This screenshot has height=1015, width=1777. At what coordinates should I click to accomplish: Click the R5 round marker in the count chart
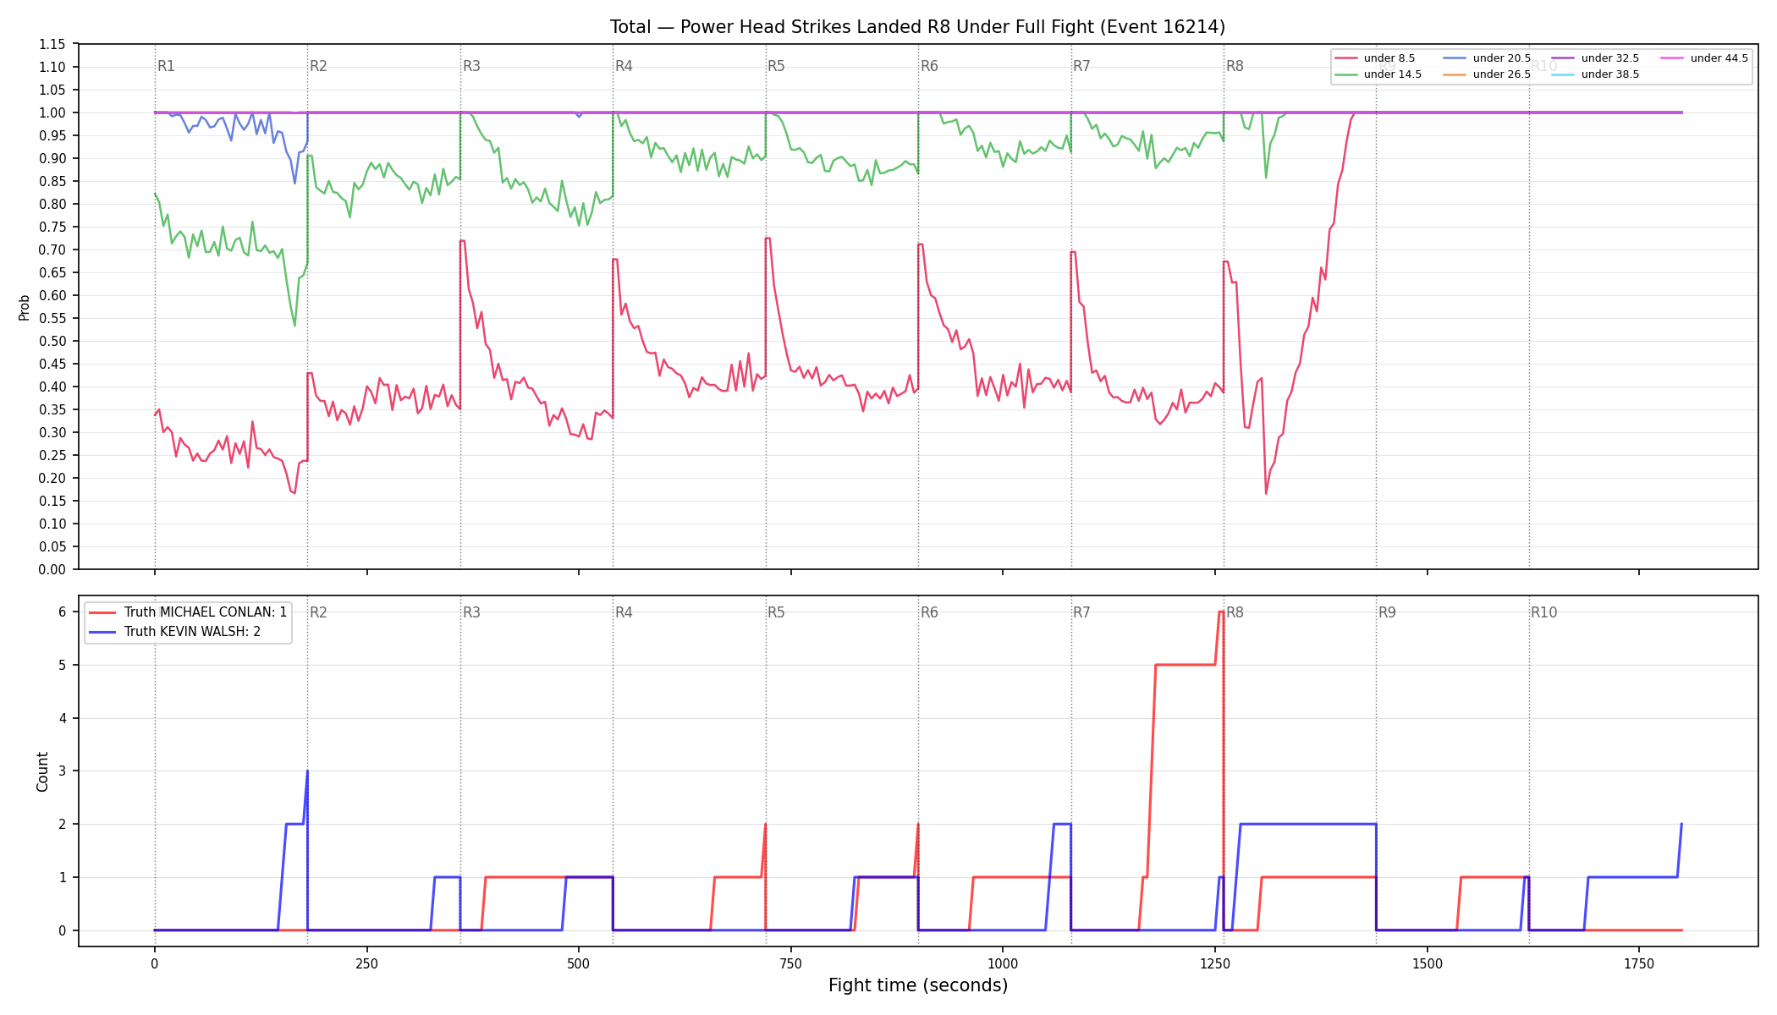[776, 612]
